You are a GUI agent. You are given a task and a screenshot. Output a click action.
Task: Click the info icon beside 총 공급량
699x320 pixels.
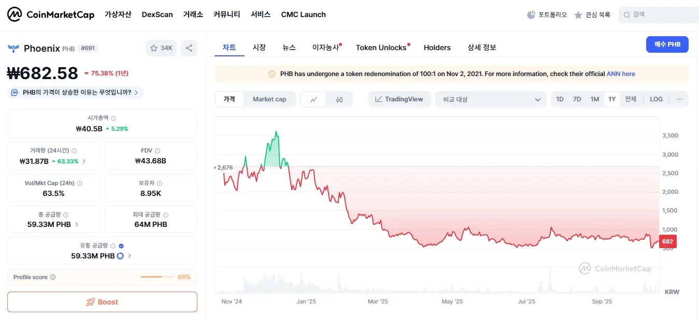(66, 215)
